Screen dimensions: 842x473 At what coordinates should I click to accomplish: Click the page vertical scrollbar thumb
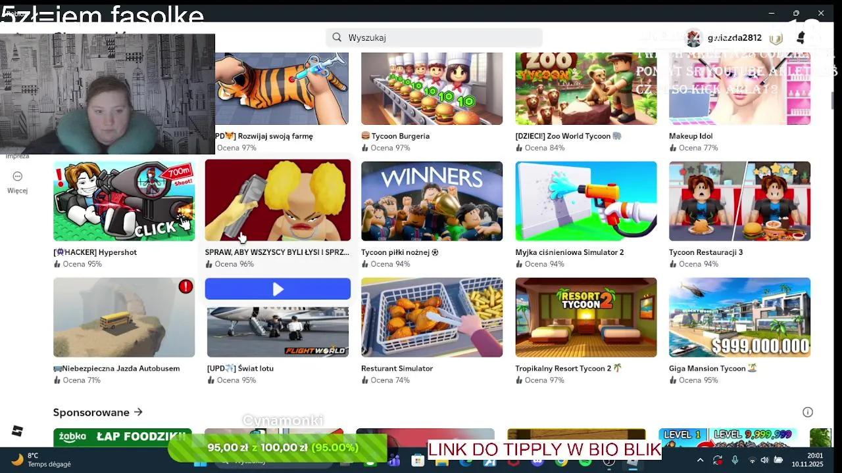pyautogui.click(x=833, y=101)
